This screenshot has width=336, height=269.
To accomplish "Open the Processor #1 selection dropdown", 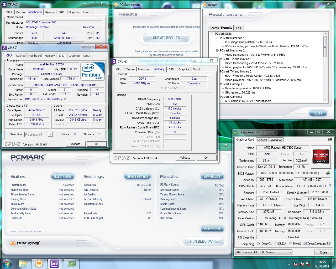I will (38, 134).
